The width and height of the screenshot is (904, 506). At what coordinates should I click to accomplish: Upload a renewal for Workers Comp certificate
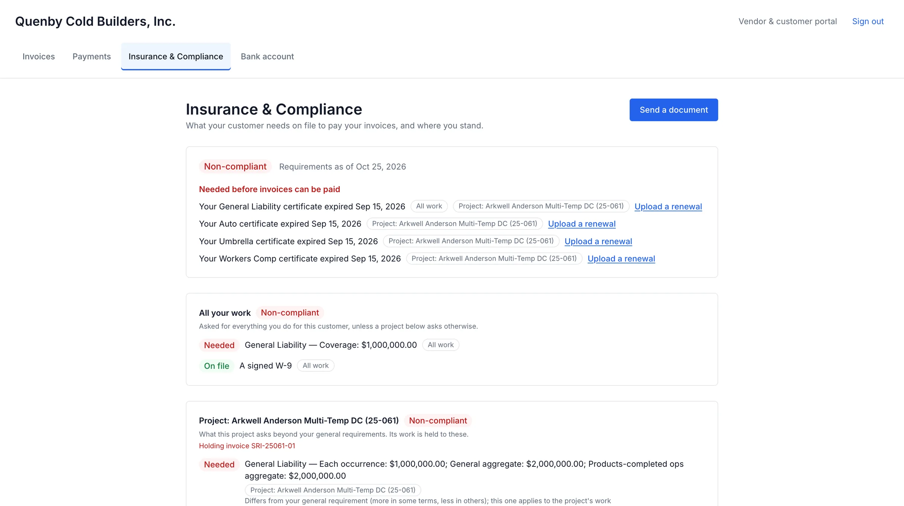621,259
